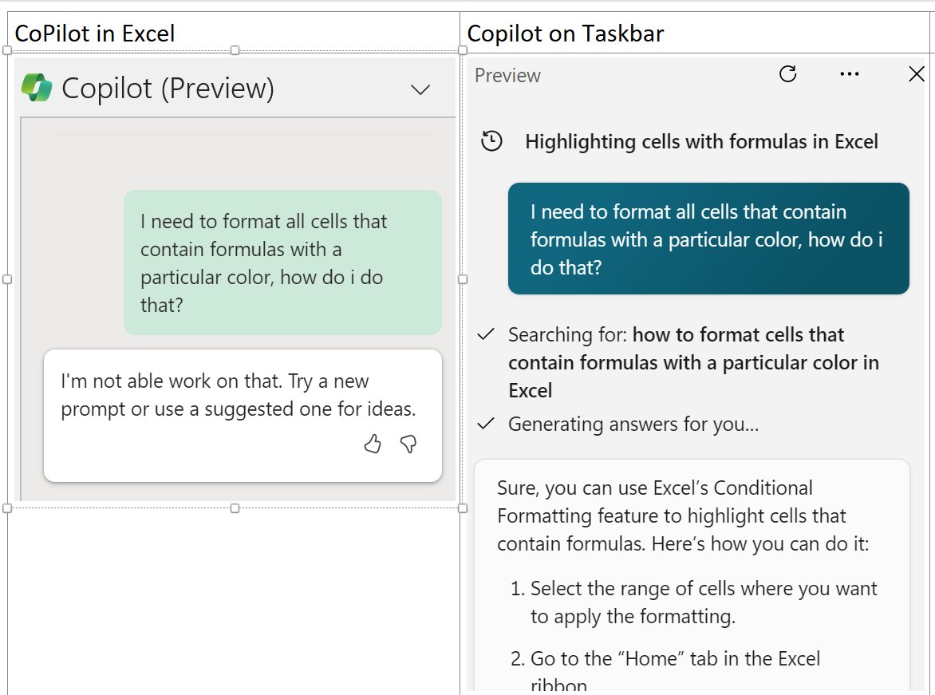Give a thumbs up to Copilot's reply
This screenshot has width=935, height=695.
[x=373, y=444]
